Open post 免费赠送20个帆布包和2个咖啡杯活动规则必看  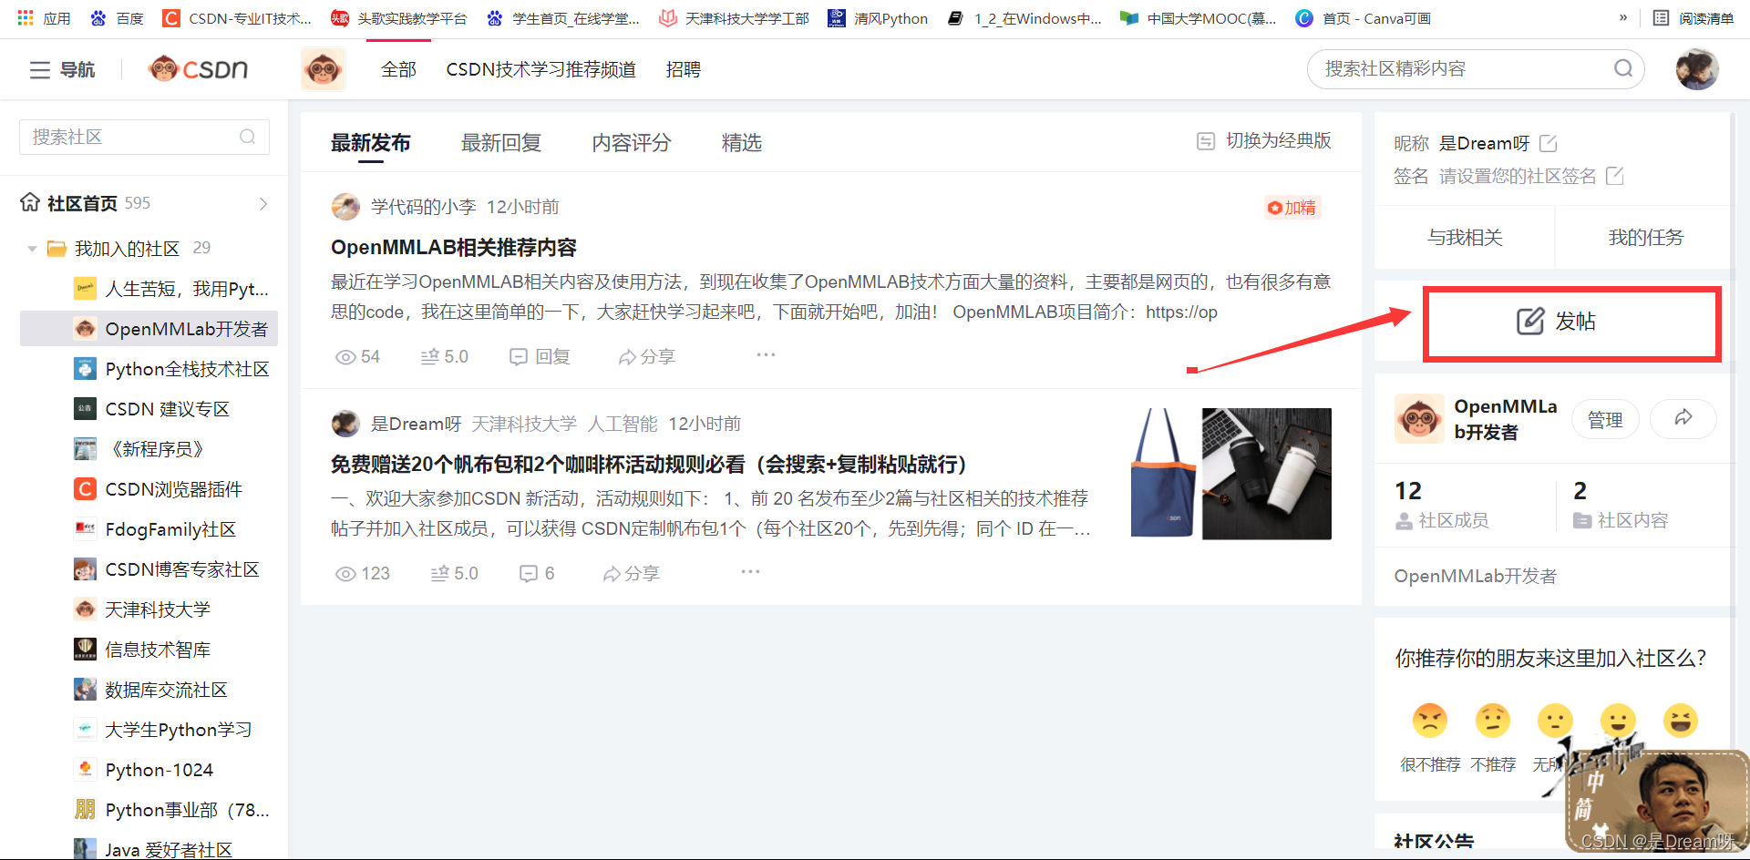pos(649,465)
